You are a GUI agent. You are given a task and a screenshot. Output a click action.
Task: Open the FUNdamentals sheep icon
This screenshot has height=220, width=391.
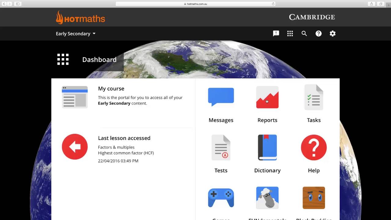(267, 198)
